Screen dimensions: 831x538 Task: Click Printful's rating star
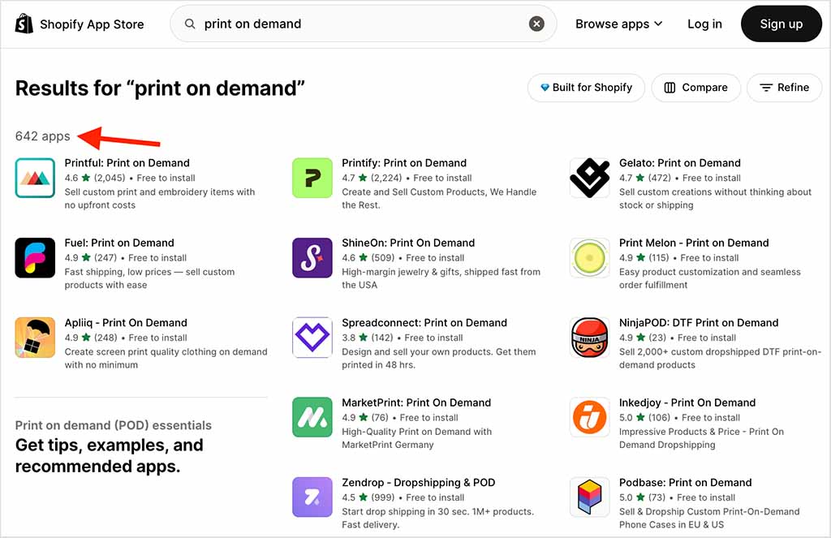[x=86, y=178]
